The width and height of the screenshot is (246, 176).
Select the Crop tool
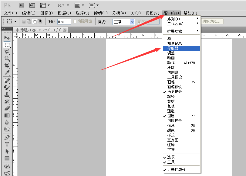click(x=7, y=66)
